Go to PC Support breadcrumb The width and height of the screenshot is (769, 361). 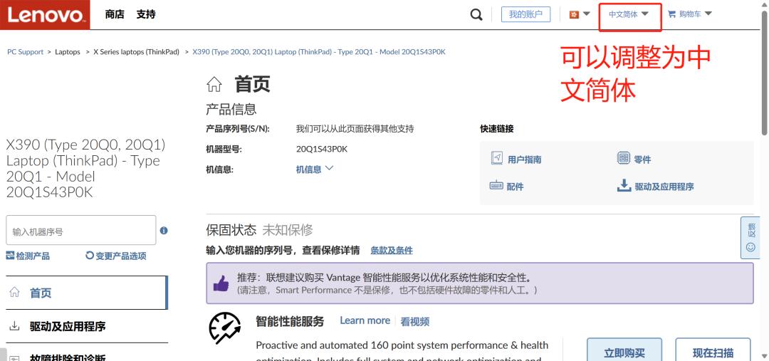(x=25, y=52)
